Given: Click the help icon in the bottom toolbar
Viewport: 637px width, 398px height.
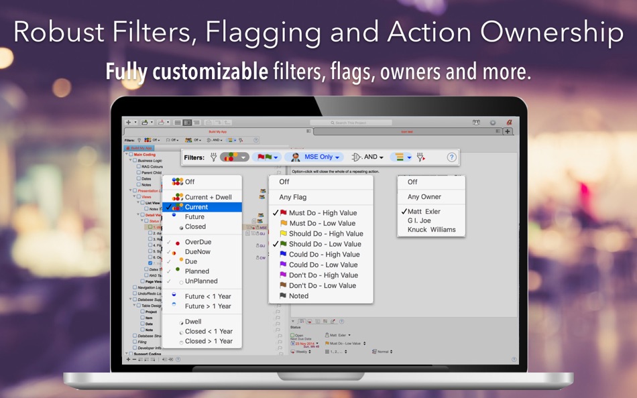Looking at the screenshot, I should [178, 359].
